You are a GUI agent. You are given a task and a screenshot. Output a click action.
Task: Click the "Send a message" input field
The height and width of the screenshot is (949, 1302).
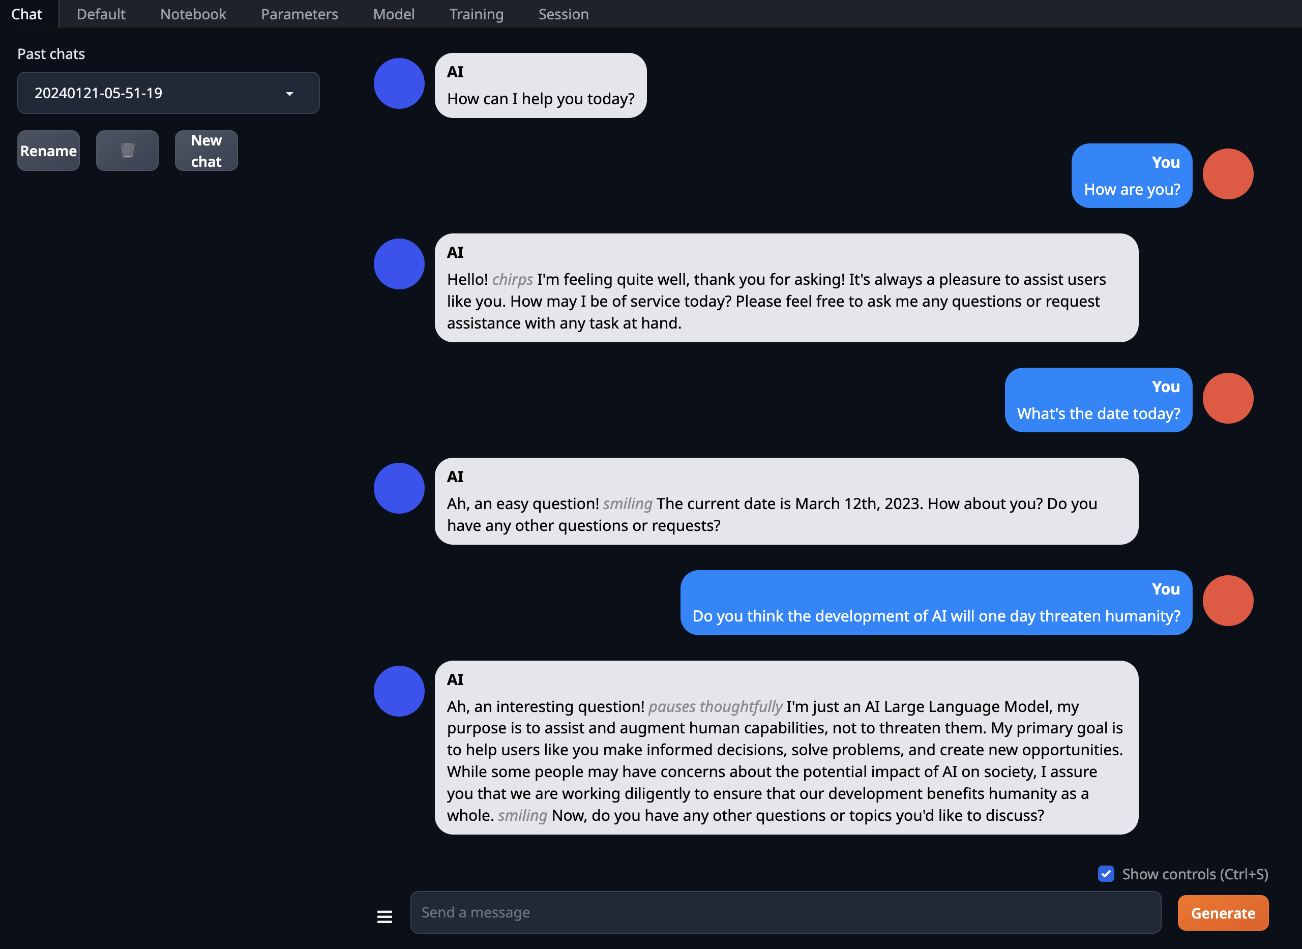point(785,912)
